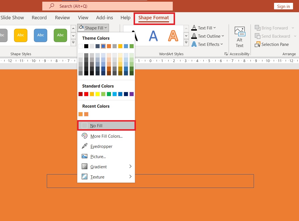Open the Selection Pane
The width and height of the screenshot is (299, 221).
point(272,44)
